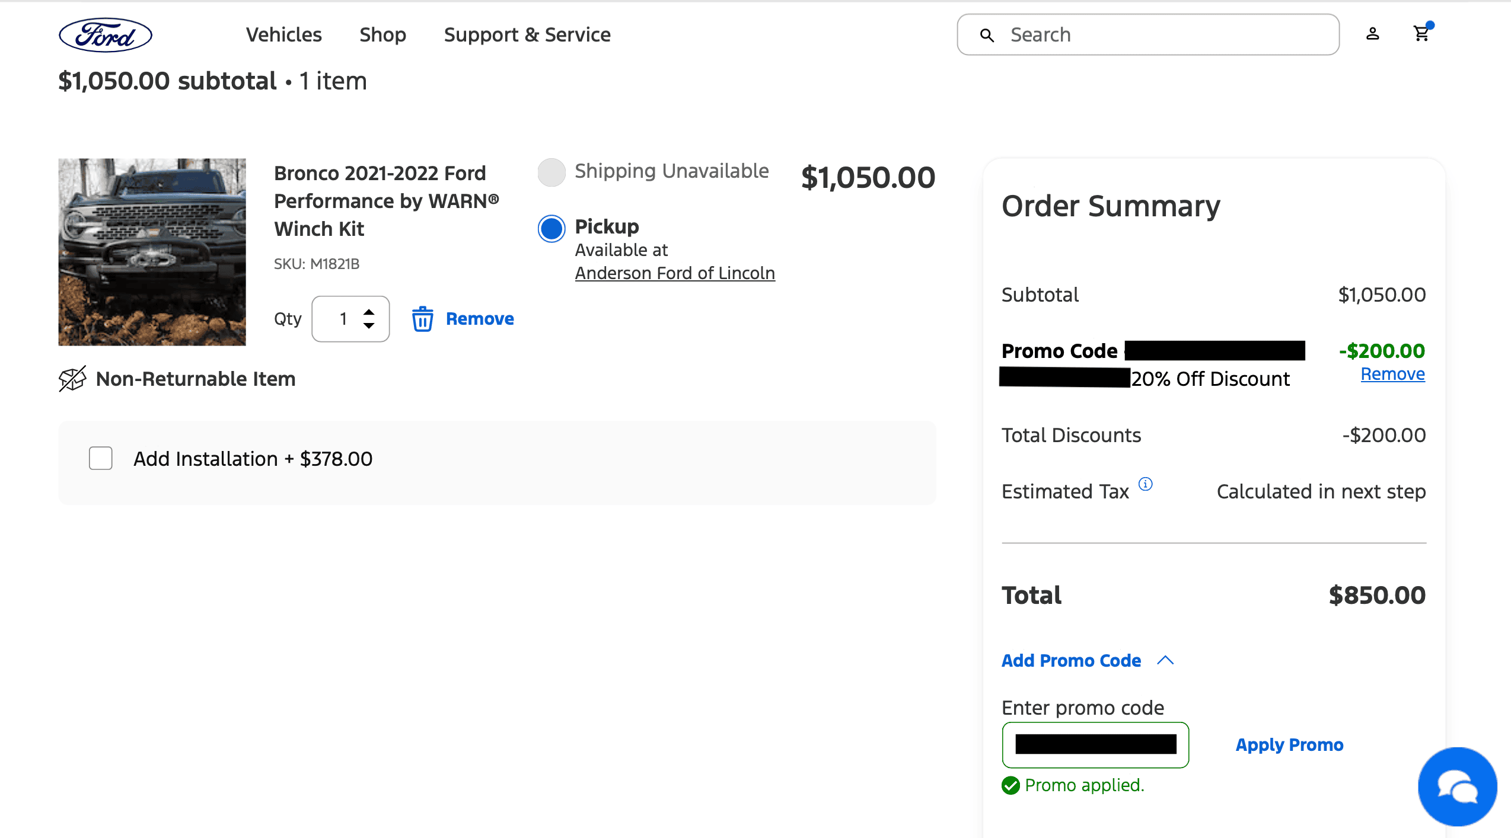The width and height of the screenshot is (1511, 838).
Task: Open the live chat bubble
Action: tap(1457, 786)
